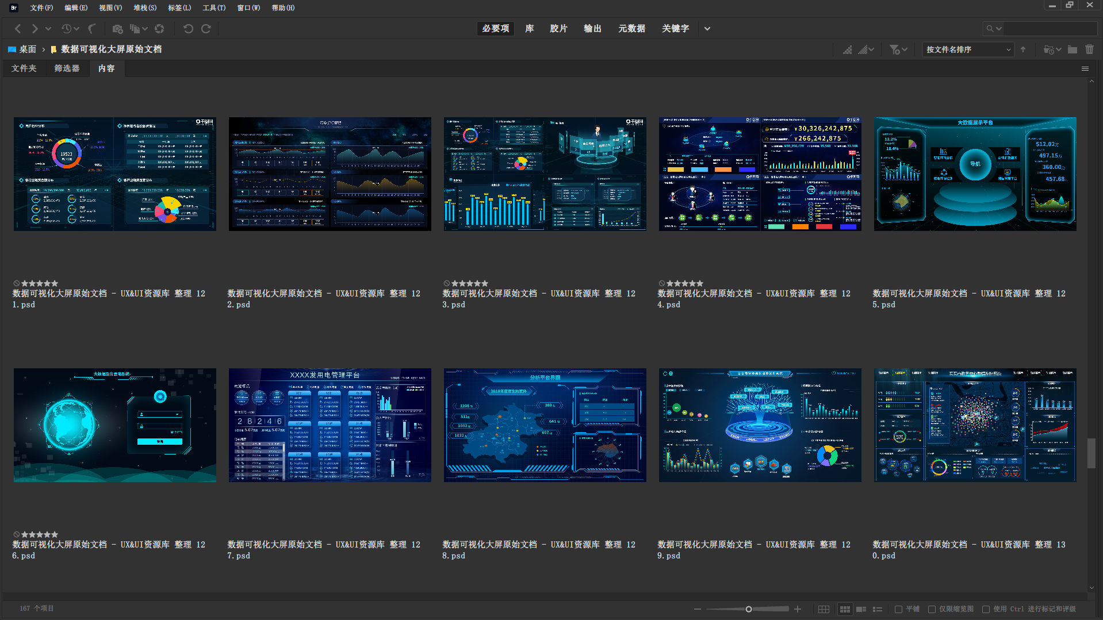This screenshot has height=620, width=1103.
Task: Expand the recent folders dropdown arrow
Action: click(1059, 50)
